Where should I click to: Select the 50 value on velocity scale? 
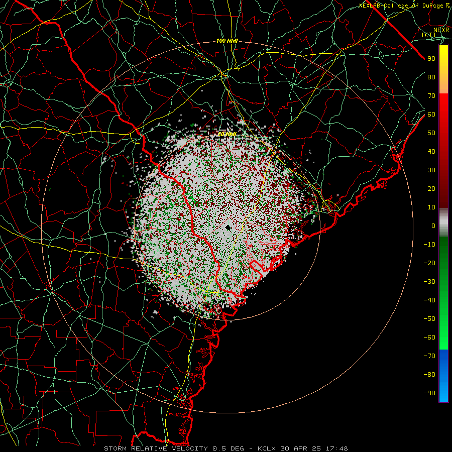[431, 133]
